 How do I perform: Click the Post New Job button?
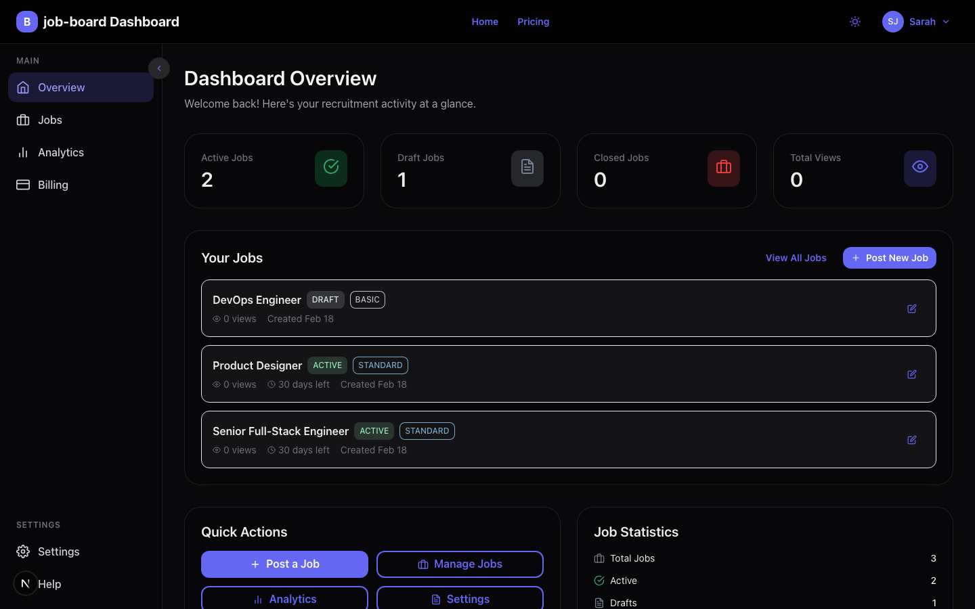(x=889, y=258)
